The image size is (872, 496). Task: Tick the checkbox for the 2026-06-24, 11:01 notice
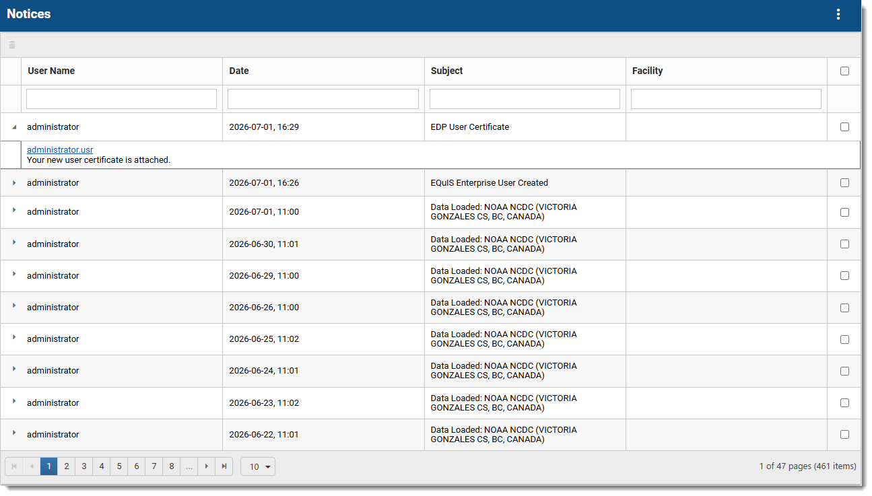click(x=844, y=371)
